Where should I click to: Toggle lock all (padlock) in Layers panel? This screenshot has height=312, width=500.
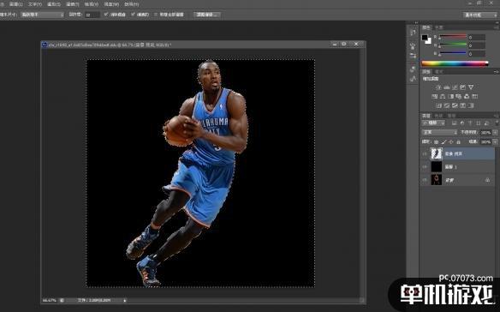point(459,141)
